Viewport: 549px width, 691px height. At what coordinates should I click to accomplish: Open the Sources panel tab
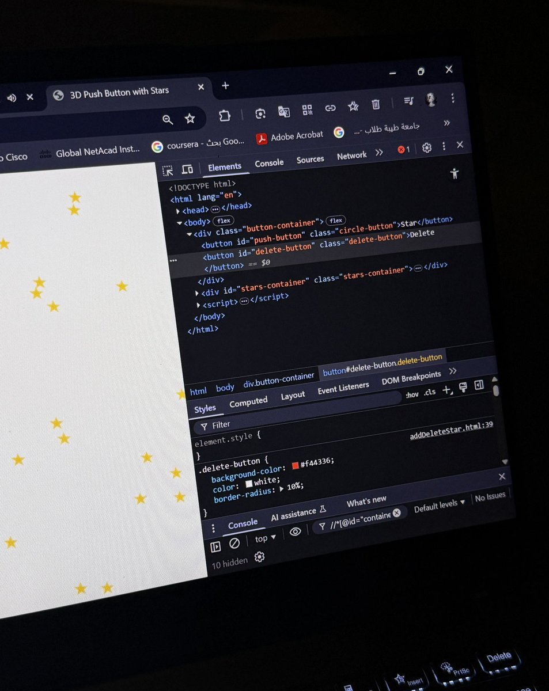310,160
